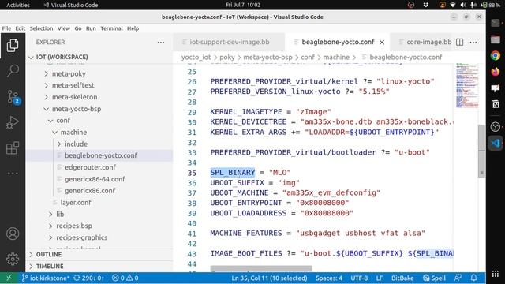
Task: Toggle Spell checker status item
Action: tap(434, 278)
